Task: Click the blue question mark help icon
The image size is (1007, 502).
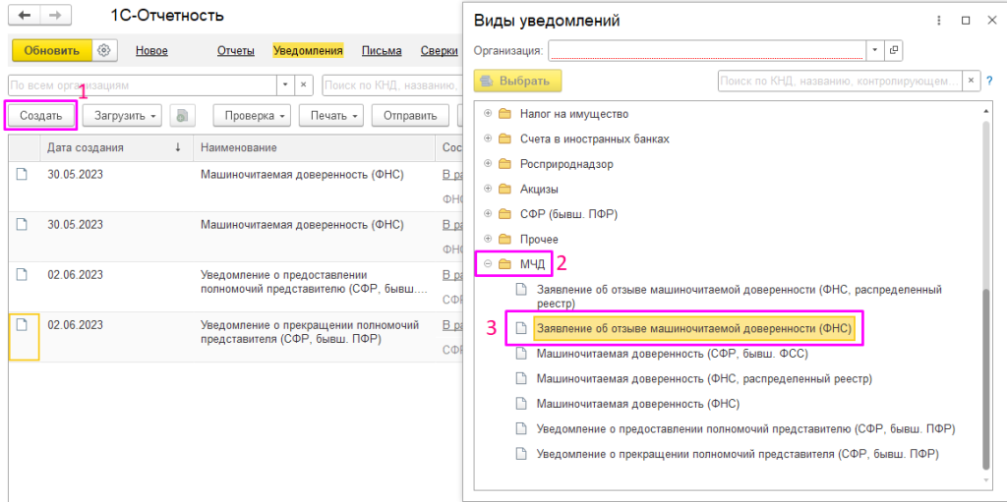Action: (x=990, y=81)
